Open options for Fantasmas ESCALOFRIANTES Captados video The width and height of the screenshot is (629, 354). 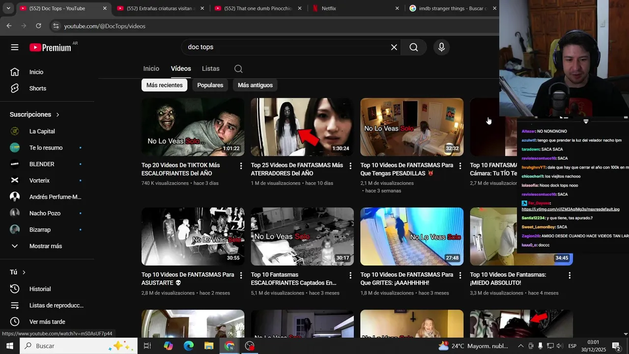click(x=350, y=276)
